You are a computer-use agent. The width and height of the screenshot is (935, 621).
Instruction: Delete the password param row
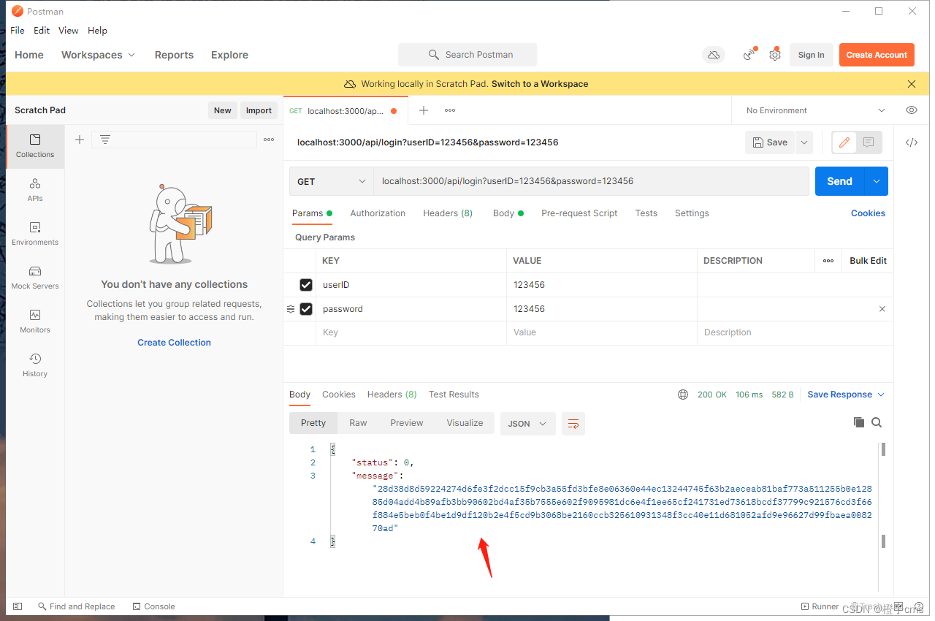882,309
